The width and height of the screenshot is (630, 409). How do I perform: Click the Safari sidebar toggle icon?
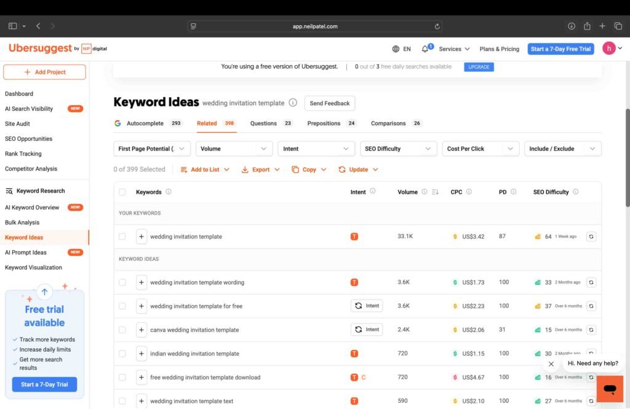12,26
